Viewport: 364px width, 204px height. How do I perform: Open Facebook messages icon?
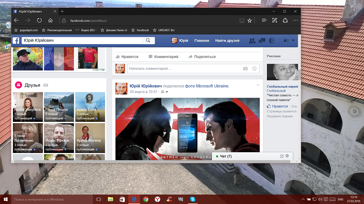coord(262,41)
